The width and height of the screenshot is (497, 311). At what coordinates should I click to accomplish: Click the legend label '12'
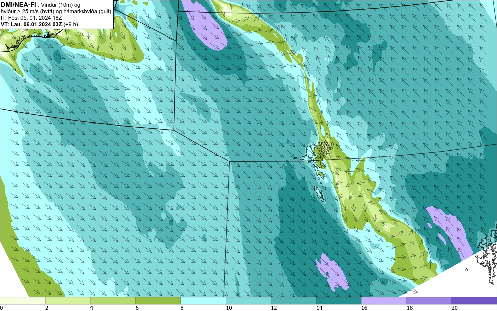[274, 308]
